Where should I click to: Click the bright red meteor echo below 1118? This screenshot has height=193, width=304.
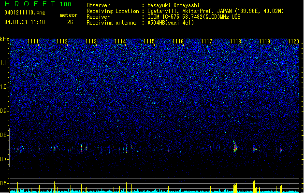[235, 147]
